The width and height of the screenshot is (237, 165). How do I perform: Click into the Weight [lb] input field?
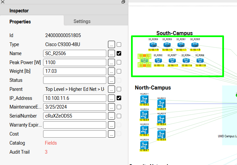click(x=75, y=71)
